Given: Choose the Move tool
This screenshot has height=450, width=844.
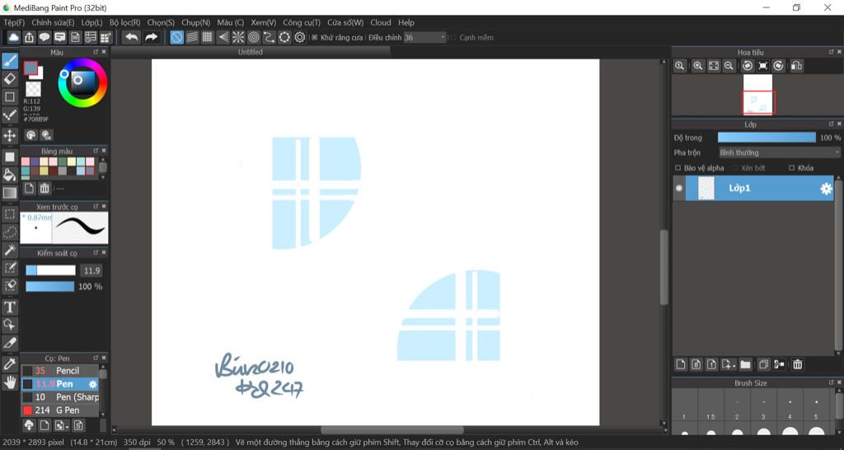Looking at the screenshot, I should coord(10,135).
